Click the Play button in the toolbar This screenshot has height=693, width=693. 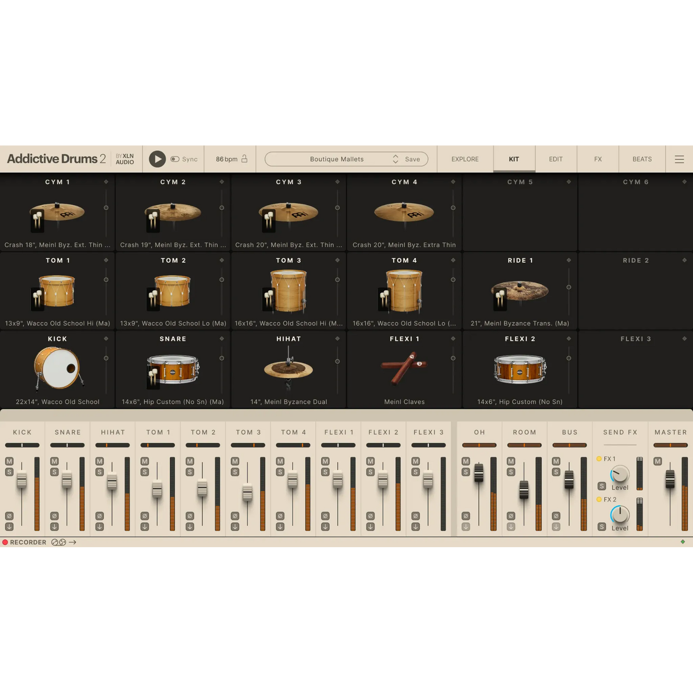click(x=157, y=159)
